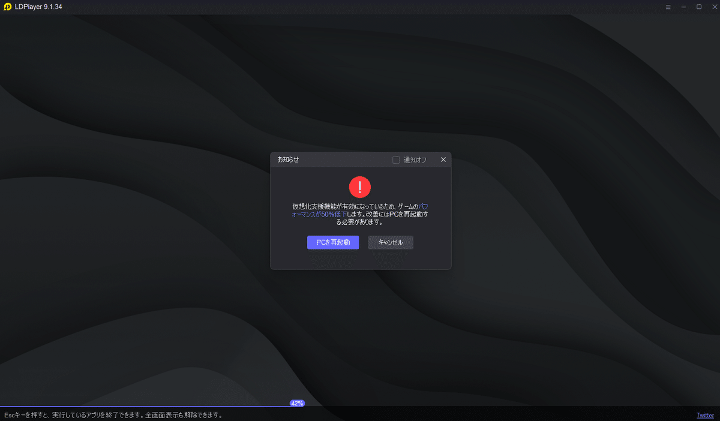The width and height of the screenshot is (720, 421).
Task: Maximize the LDPlayer window
Action: click(699, 7)
